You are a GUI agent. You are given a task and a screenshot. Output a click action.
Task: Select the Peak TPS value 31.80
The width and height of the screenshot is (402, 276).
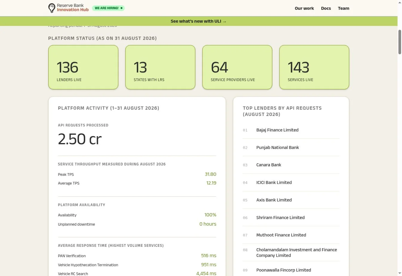[x=211, y=174]
